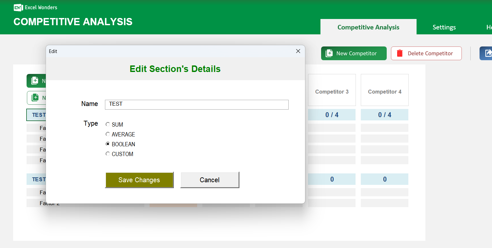
Task: Open export using the blue share icon
Action: [x=488, y=53]
